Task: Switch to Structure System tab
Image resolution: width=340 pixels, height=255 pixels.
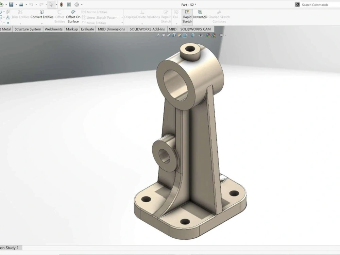Action: [x=28, y=29]
